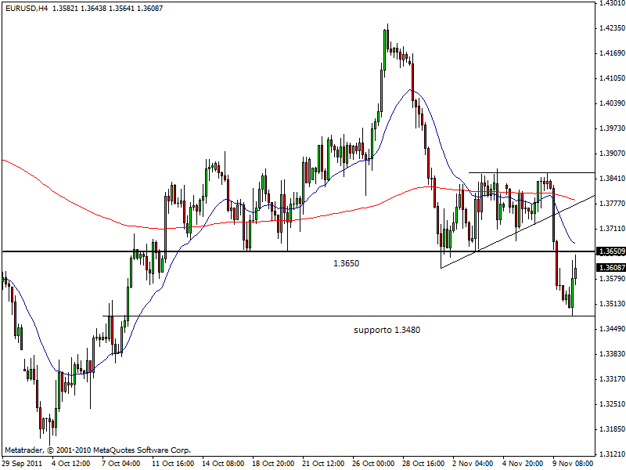Click the "1.3650" text label

coord(346,264)
